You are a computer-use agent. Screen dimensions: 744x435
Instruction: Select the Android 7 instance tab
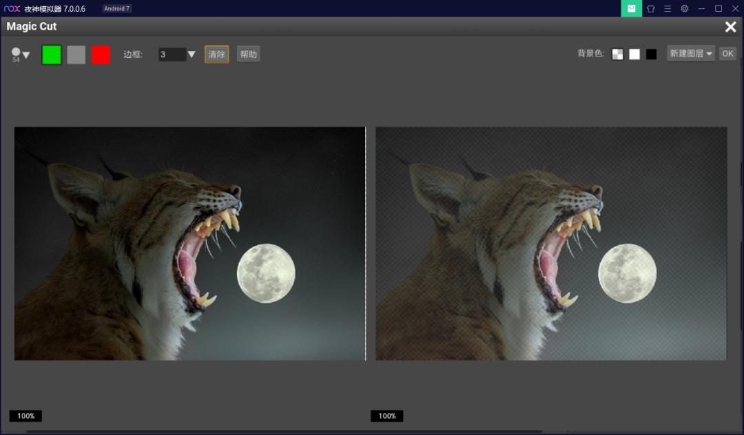(117, 8)
